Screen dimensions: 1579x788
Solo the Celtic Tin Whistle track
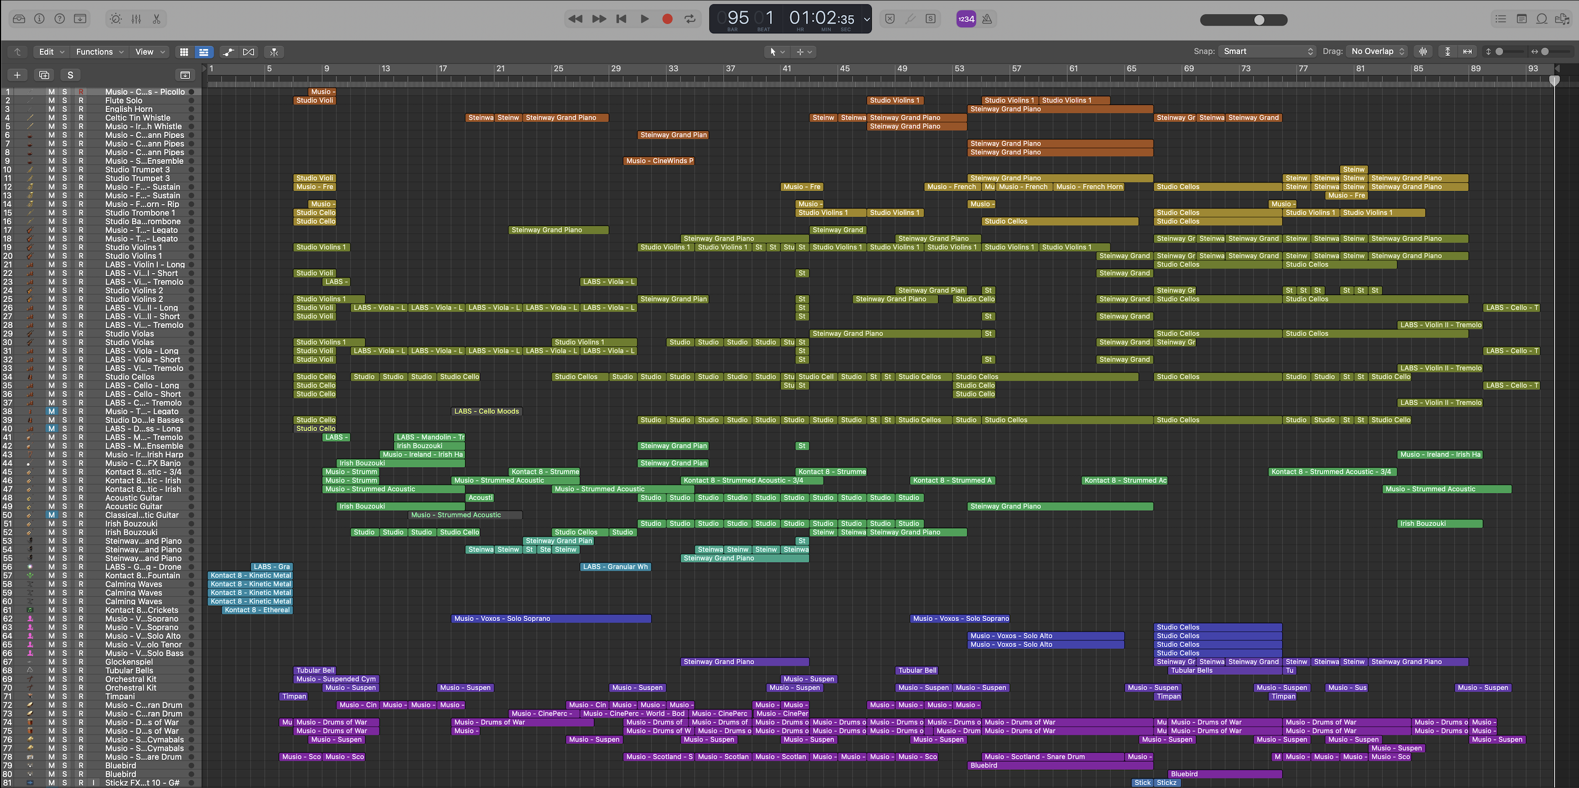64,118
